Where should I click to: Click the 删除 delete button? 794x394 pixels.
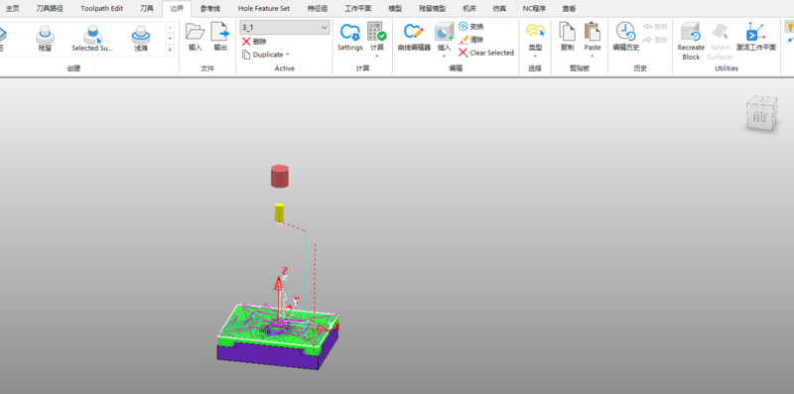(254, 42)
